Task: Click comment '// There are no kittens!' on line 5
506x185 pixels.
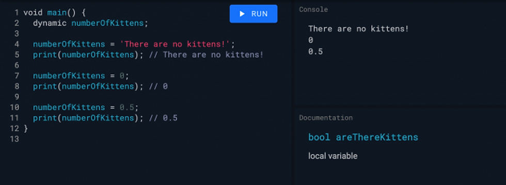Action: 206,54
